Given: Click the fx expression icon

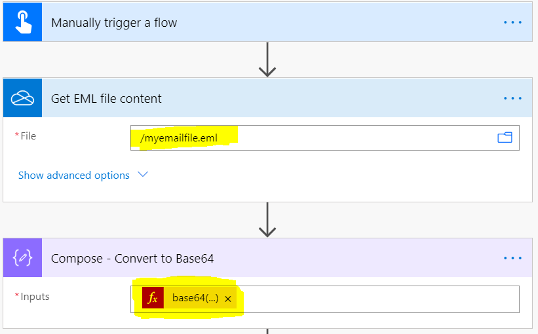Looking at the screenshot, I should point(153,299).
